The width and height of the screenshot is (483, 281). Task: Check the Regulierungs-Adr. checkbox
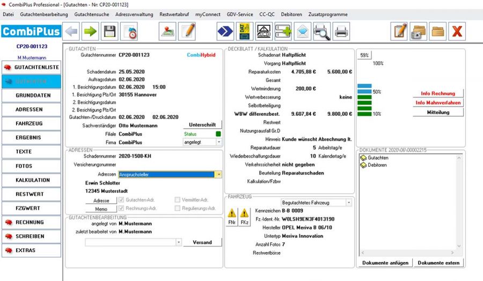178,208
